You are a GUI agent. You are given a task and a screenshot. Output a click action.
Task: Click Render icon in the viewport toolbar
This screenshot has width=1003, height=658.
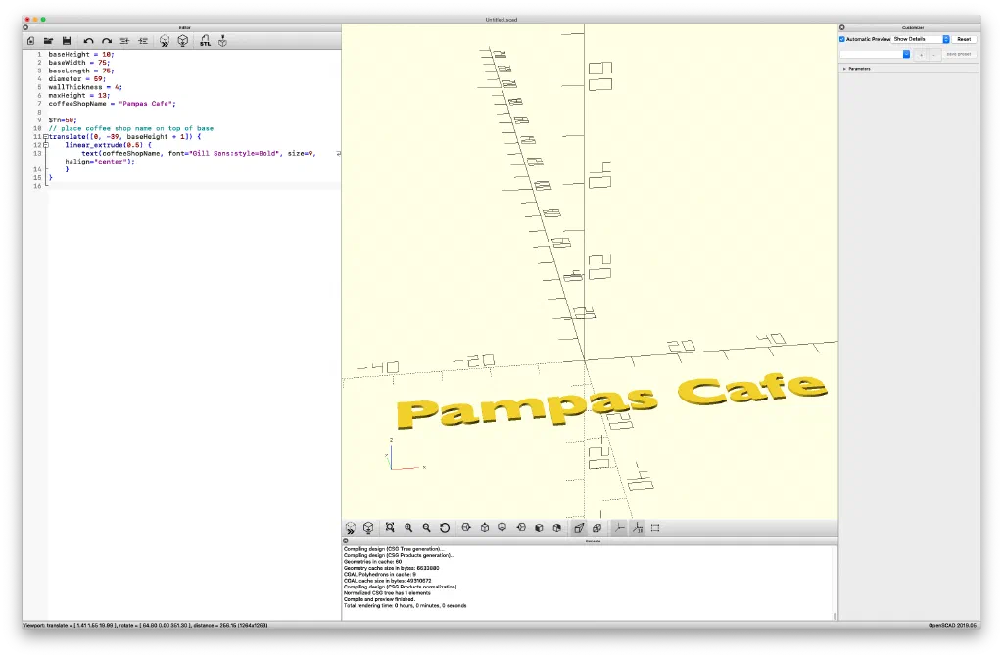click(x=368, y=528)
